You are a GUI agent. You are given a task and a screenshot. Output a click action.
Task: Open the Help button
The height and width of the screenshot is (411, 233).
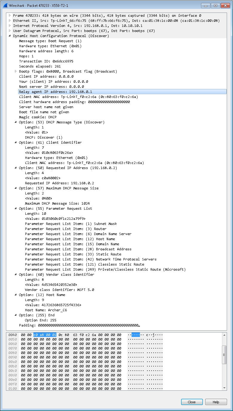(216, 402)
